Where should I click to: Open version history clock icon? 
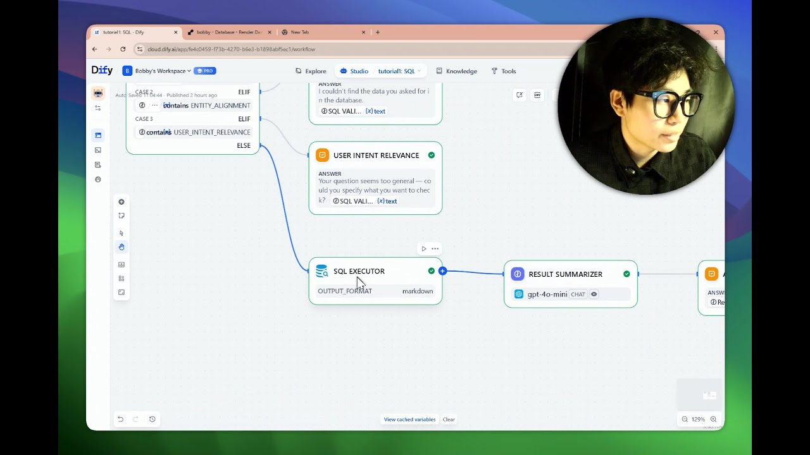coord(153,419)
